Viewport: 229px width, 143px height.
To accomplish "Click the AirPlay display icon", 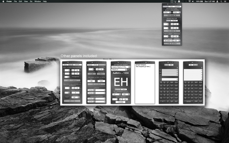I will click(x=175, y=1).
